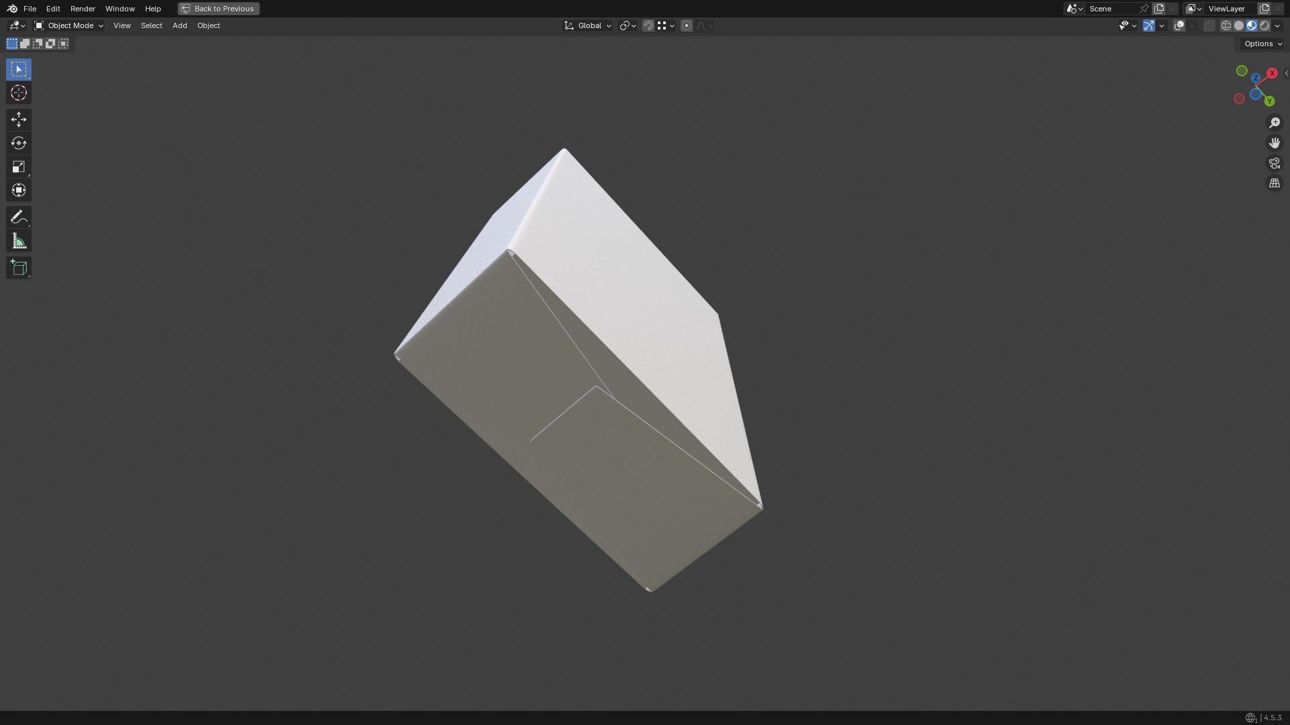Screen dimensions: 1290x725
Task: Click the red X axis gizmo ball
Action: click(x=1272, y=73)
